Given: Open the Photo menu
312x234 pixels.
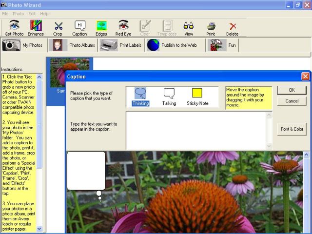Looking at the screenshot, I should [x=19, y=14].
